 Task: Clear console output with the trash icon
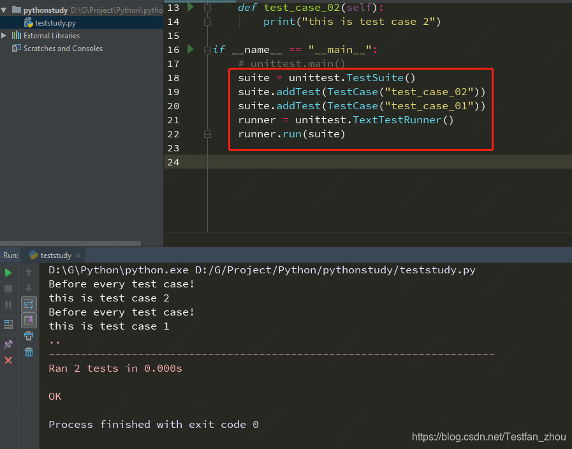[29, 352]
